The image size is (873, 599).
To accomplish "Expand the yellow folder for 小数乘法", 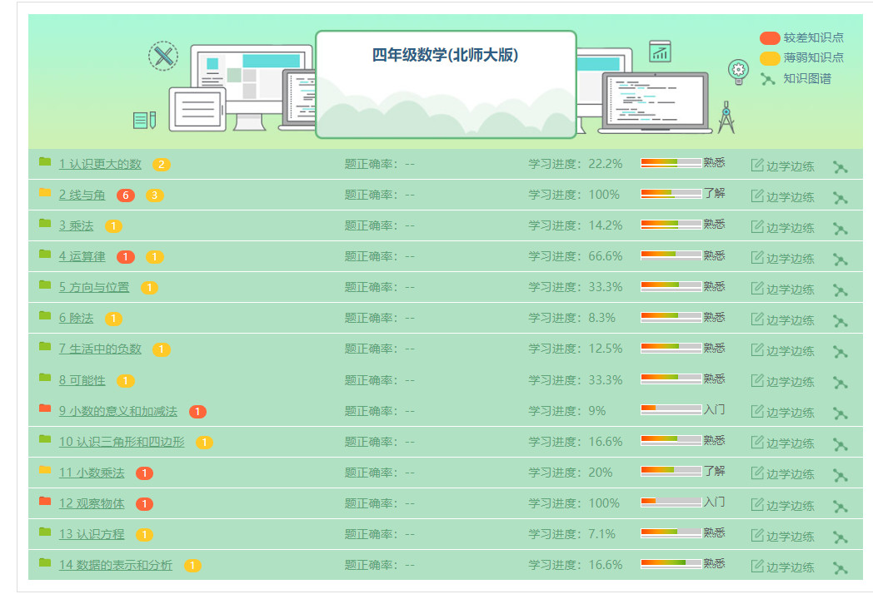I will coord(45,470).
